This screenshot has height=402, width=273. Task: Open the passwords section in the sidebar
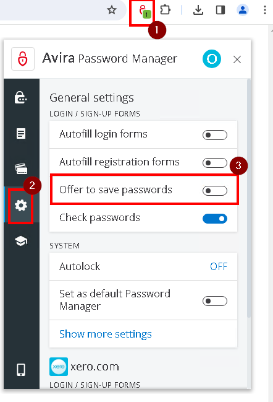click(x=21, y=97)
